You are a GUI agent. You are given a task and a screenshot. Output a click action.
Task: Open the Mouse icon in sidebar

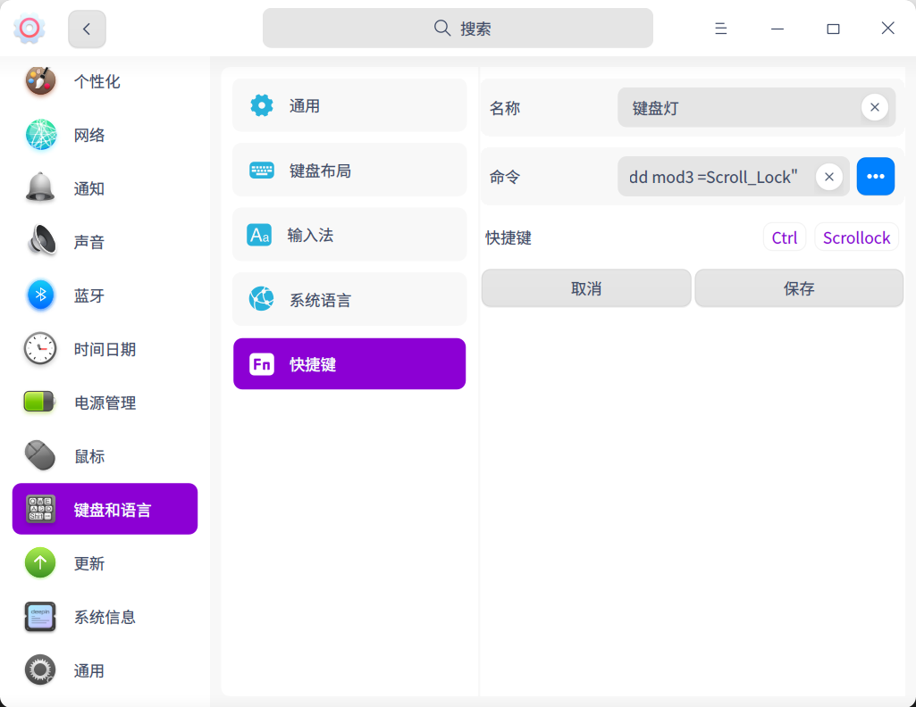(40, 456)
